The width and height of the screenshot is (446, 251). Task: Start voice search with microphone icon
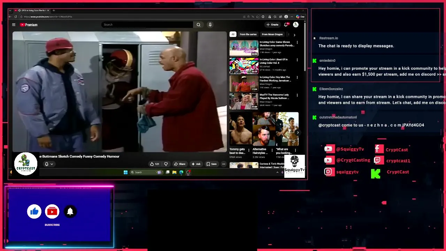pos(210,25)
